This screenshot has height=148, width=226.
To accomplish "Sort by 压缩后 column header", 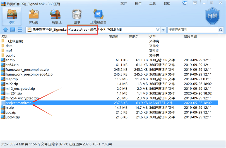I will [134, 37].
